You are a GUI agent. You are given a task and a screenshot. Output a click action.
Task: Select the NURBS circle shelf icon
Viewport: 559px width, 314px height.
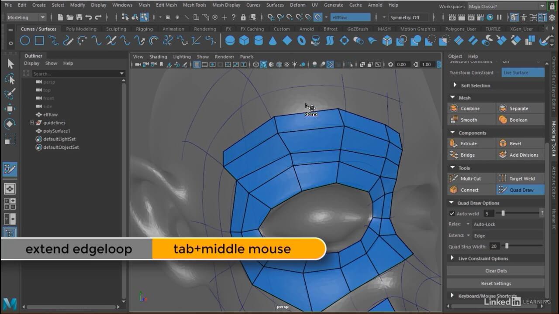click(x=25, y=41)
